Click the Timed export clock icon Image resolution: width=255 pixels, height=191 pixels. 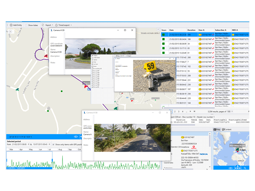pyautogui.click(x=56, y=25)
